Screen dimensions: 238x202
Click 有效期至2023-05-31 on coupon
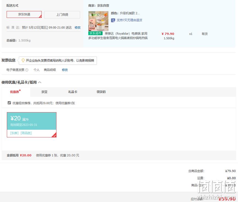click(x=24, y=125)
